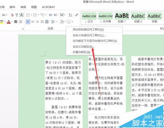Apply text highlight color
Screen dimensions: 164x128
(2, 22)
